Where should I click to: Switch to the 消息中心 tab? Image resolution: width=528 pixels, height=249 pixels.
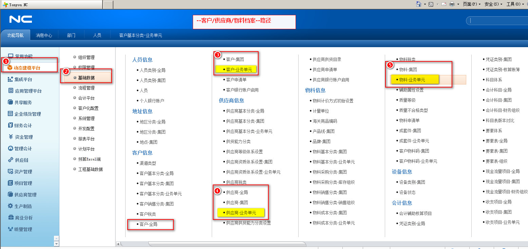pyautogui.click(x=44, y=35)
